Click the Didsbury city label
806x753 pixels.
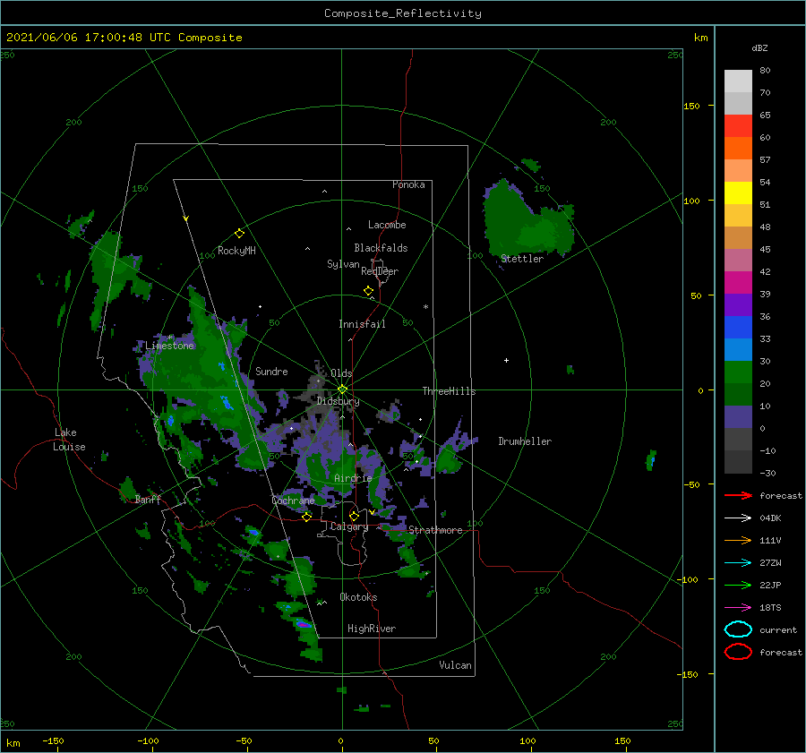(x=339, y=401)
